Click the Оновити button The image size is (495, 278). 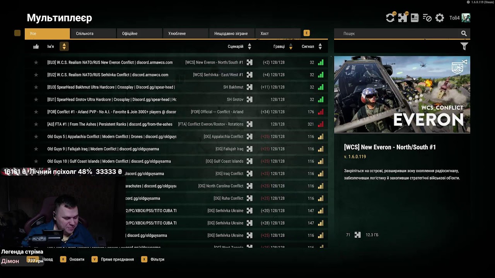[72, 259]
